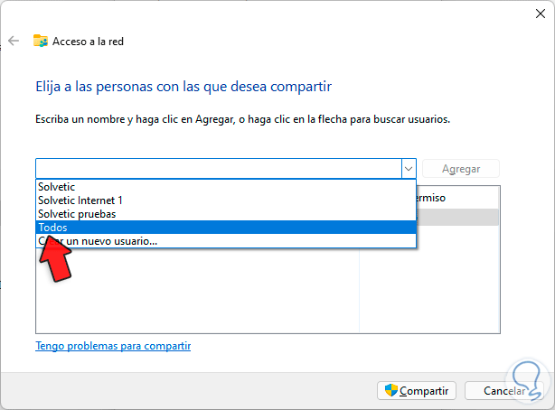Click the Elija a las personas heading
The width and height of the screenshot is (555, 410).
[183, 87]
